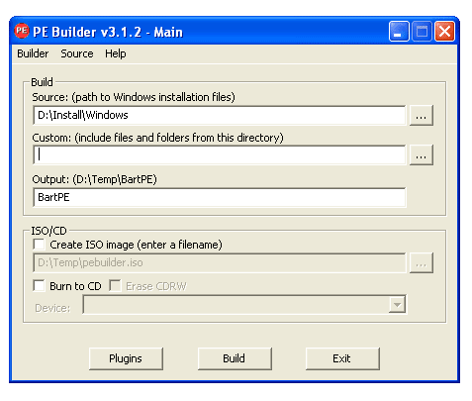This screenshot has width=472, height=401.
Task: Browse for the ISO image filename
Action: pos(422,263)
